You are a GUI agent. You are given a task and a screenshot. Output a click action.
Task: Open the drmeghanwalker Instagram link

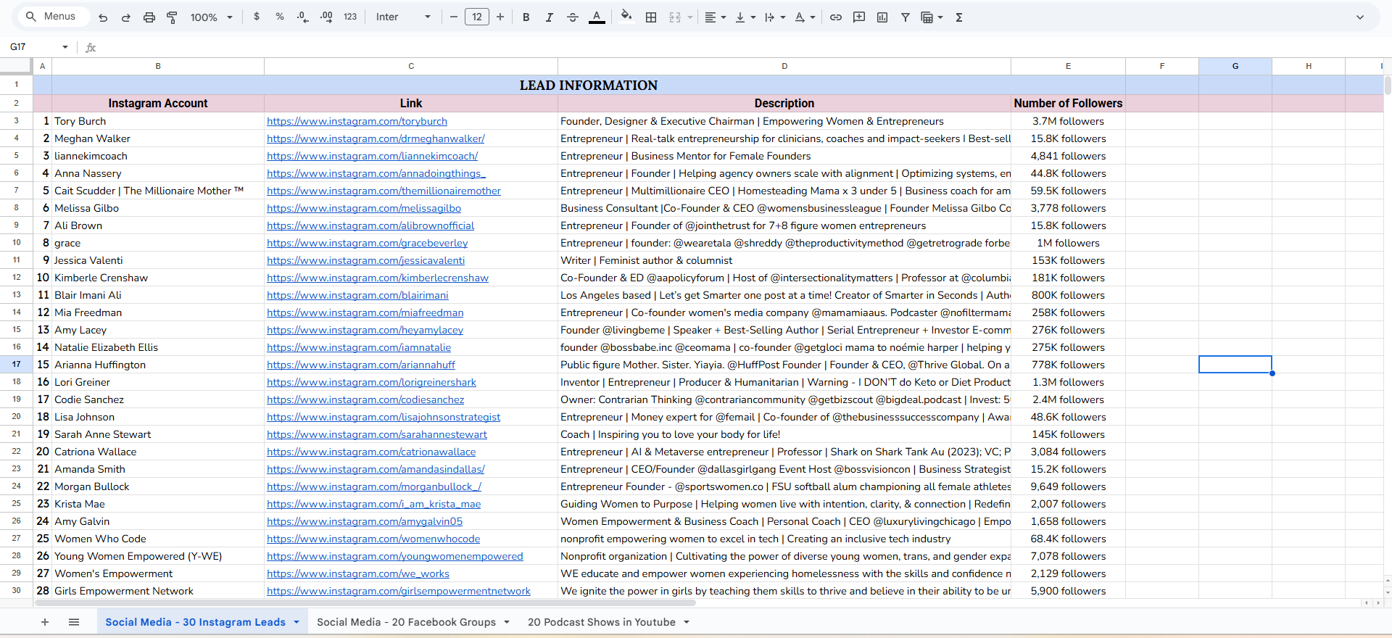pyautogui.click(x=376, y=139)
